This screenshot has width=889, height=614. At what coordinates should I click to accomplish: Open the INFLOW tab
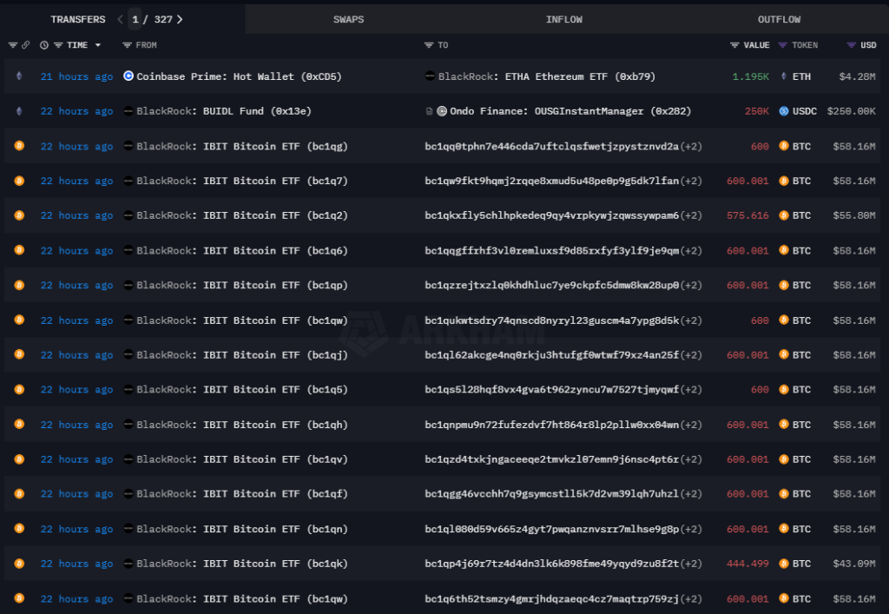pos(564,19)
